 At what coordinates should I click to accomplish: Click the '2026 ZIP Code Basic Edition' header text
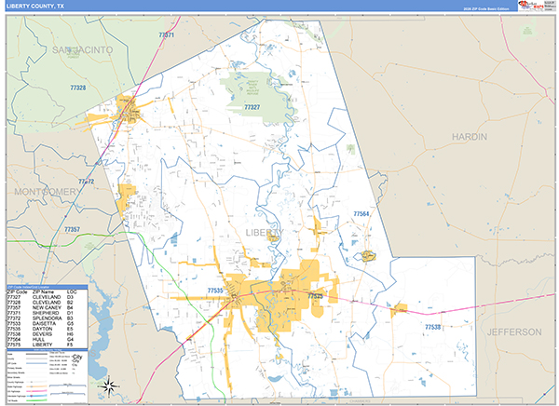pos(486,8)
